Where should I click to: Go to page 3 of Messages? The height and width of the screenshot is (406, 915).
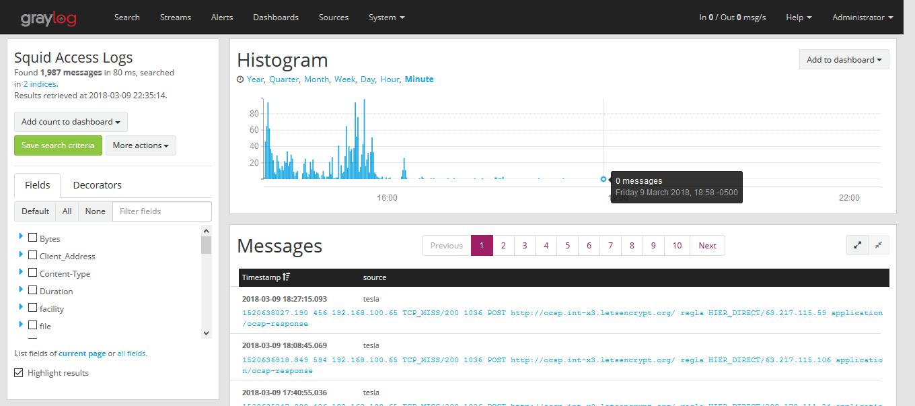[524, 245]
